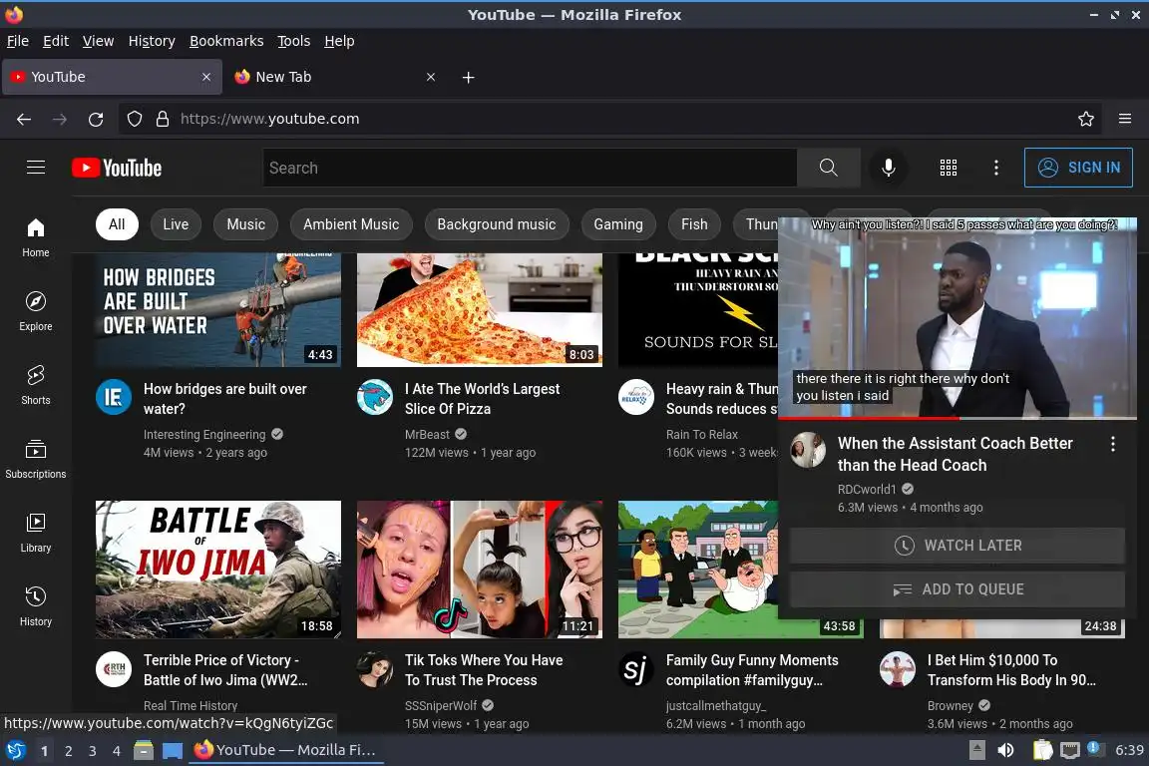
Task: Open History in sidebar
Action: (x=36, y=607)
